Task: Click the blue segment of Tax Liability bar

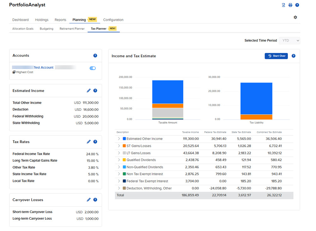Action: click(256, 99)
